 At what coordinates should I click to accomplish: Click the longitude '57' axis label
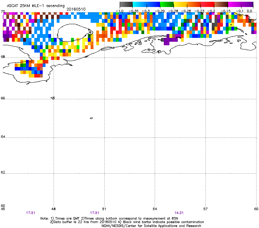[205, 209]
